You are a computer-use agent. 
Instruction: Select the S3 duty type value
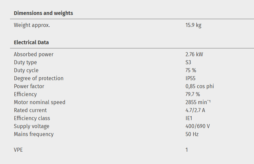(x=188, y=62)
